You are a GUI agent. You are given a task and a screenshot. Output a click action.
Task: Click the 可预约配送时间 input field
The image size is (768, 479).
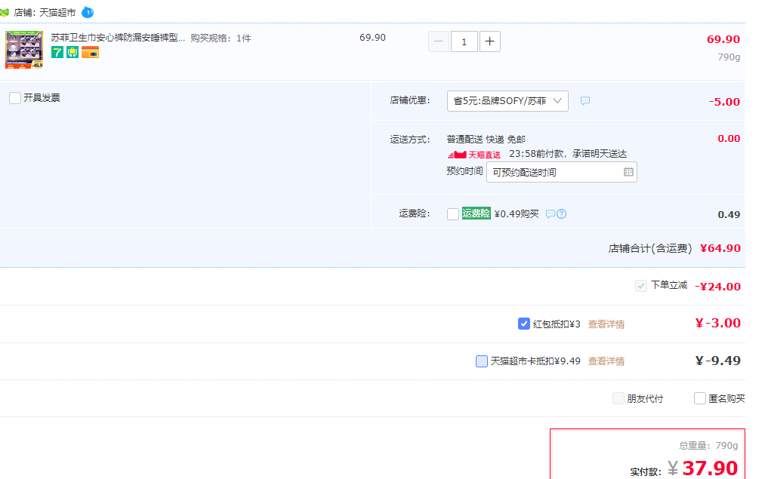[x=561, y=172]
